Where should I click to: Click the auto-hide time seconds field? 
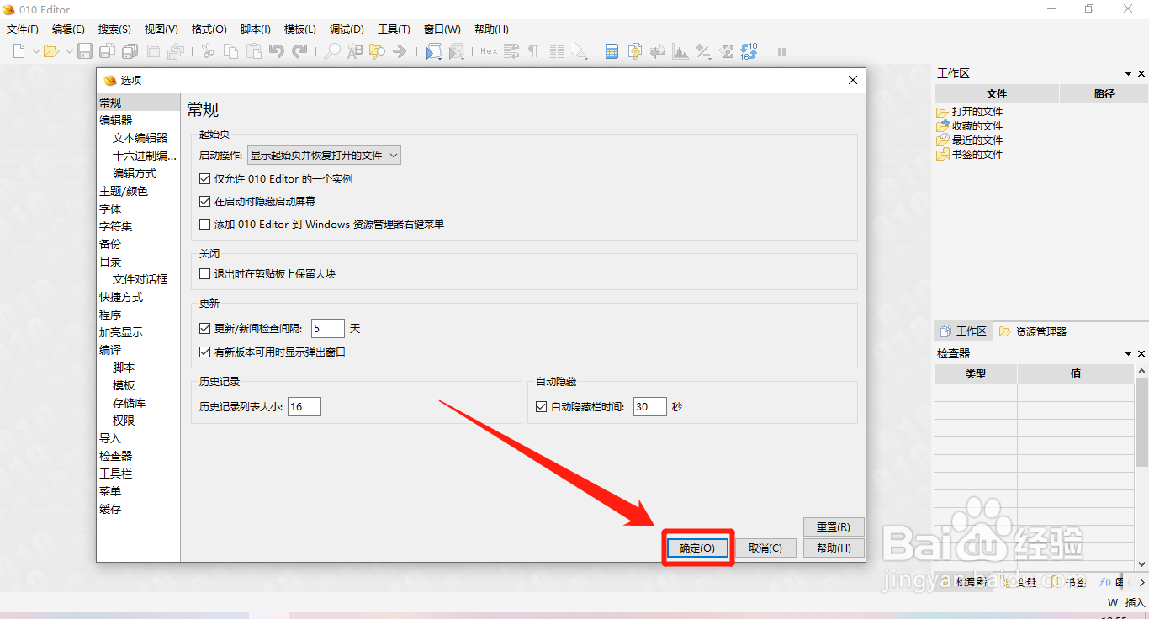coord(650,407)
